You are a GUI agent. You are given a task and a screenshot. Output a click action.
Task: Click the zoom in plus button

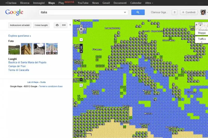(x=81, y=51)
